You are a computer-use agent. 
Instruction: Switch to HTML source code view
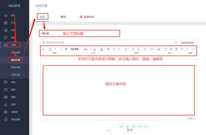(x=187, y=49)
